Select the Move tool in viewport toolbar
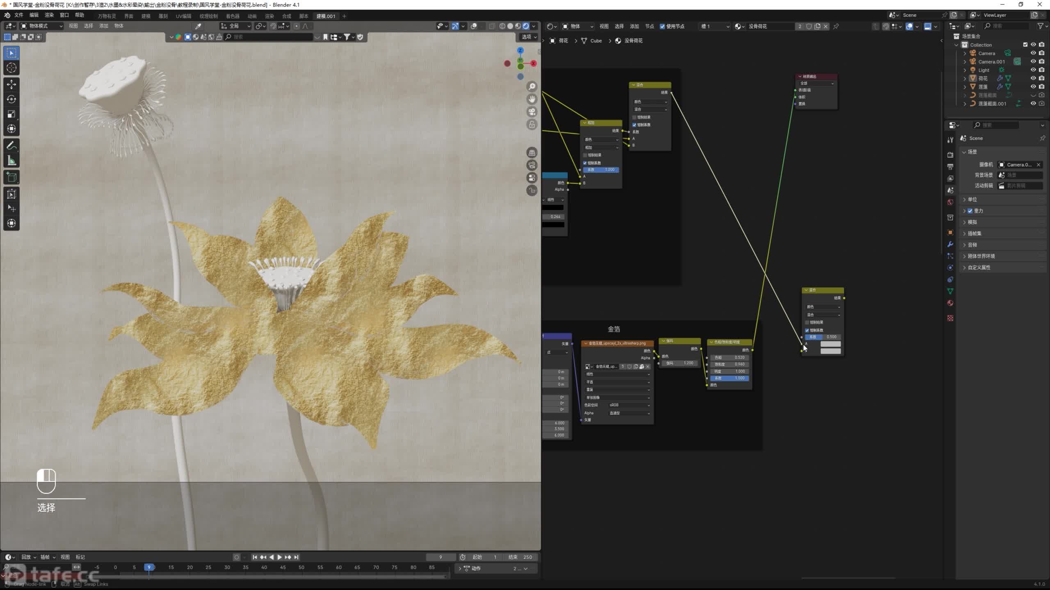The image size is (1050, 590). pos(11,84)
